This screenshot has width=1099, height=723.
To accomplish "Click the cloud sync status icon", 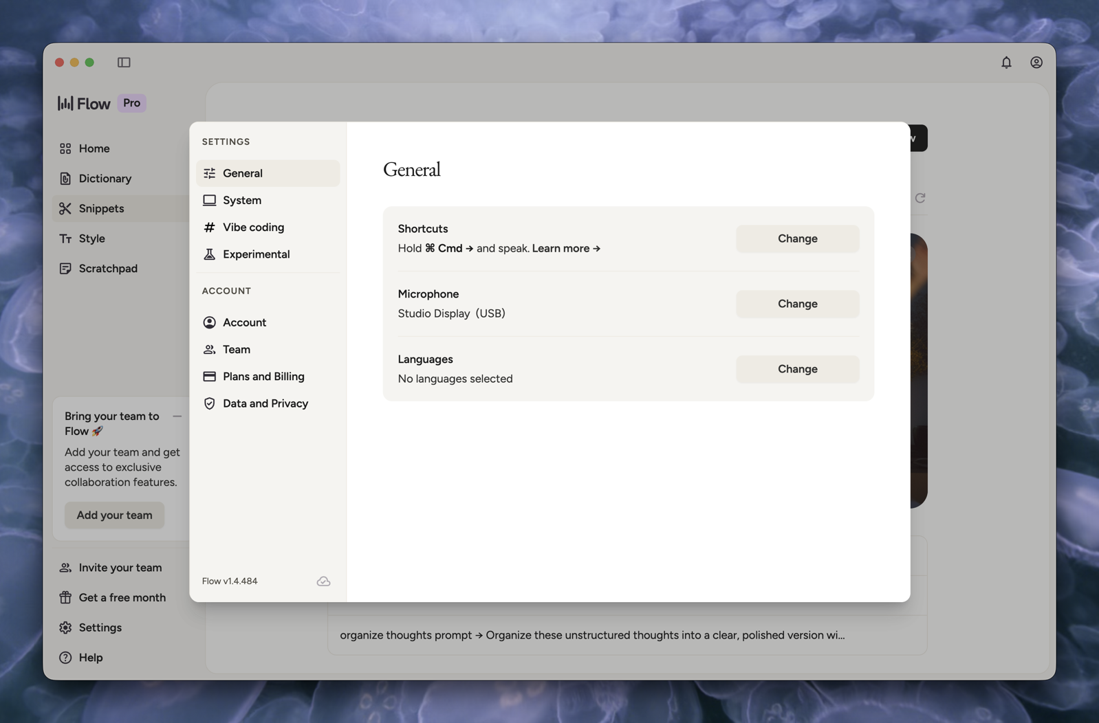I will click(x=323, y=581).
